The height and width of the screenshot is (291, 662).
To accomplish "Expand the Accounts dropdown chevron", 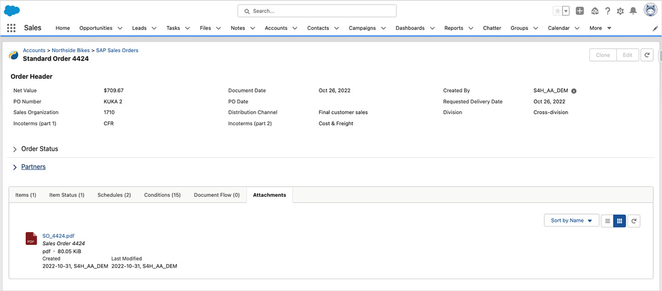I will (295, 28).
